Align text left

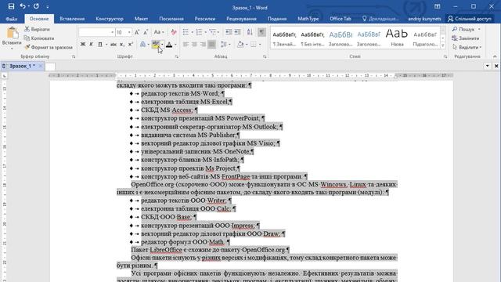click(x=186, y=45)
